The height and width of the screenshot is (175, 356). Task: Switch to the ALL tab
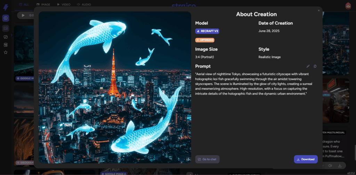24,5
